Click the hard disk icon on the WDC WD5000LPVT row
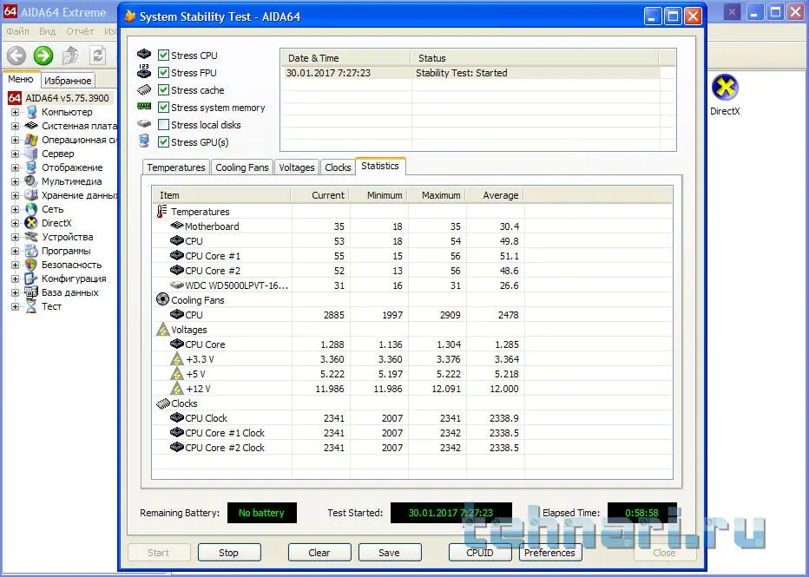809x577 pixels. (x=177, y=285)
